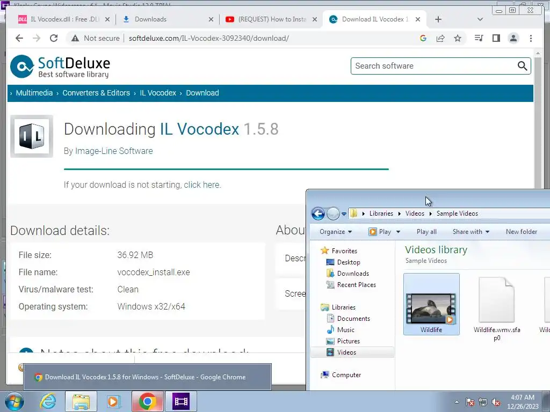
Task: Open Download breadcrumb link
Action: (x=202, y=93)
